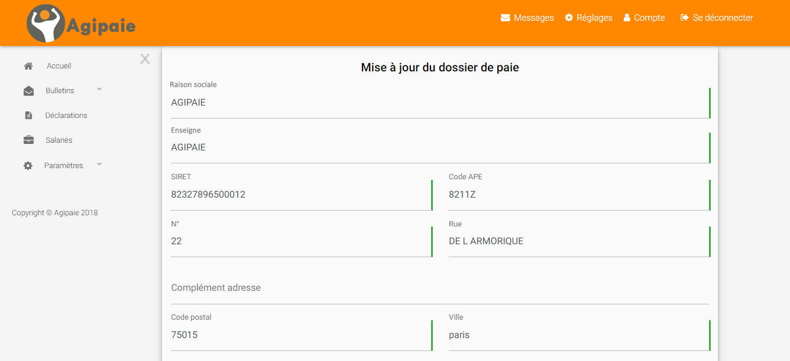This screenshot has height=361, width=790.
Task: Click the Compte user icon in header
Action: pos(627,18)
